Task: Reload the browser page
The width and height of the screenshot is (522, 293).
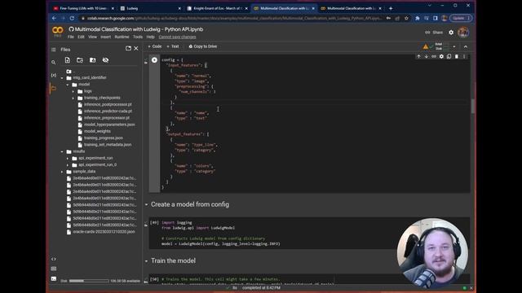Action: [72, 18]
